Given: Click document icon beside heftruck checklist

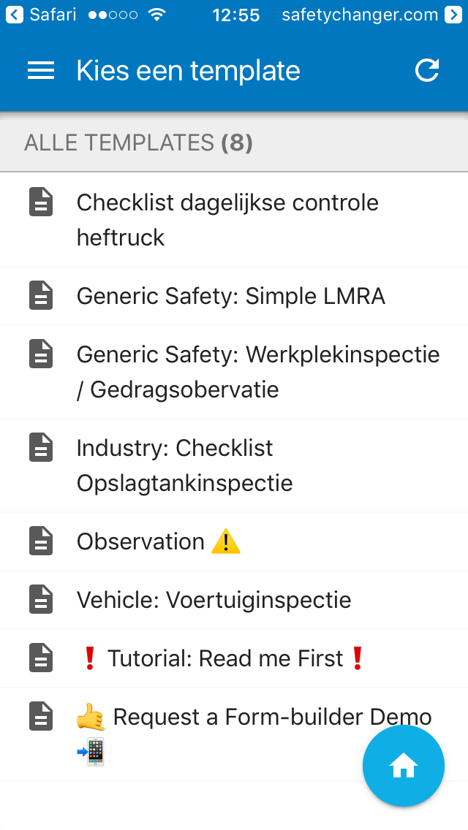Looking at the screenshot, I should point(41,202).
